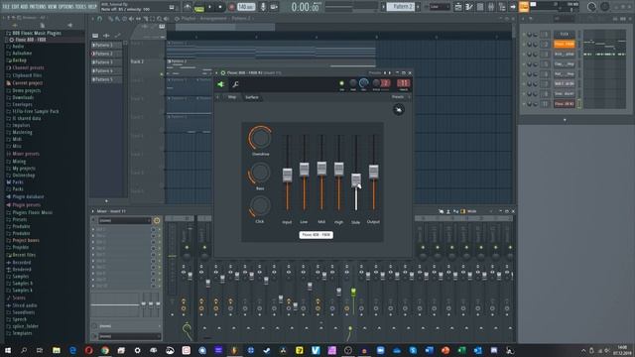Open the plugin Presets dropdown
The height and width of the screenshot is (357, 635).
point(398,97)
